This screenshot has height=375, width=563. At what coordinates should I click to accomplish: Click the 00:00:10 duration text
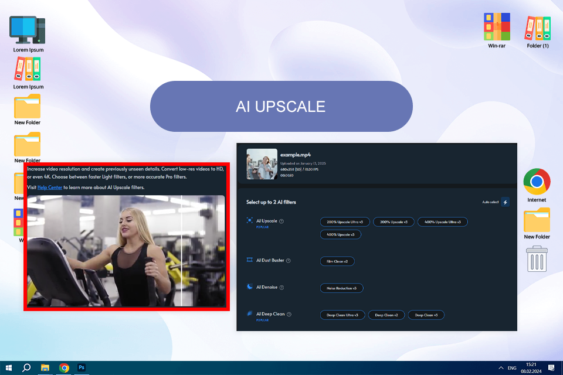tap(287, 175)
